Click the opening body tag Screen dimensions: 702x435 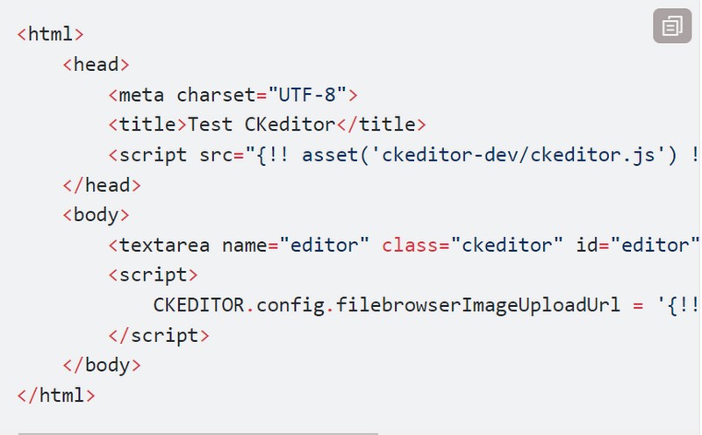pyautogui.click(x=96, y=215)
